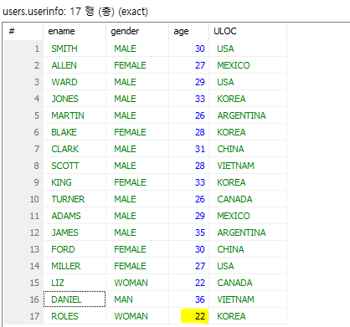Click the CHINA location cell for FORD
350x327 pixels.
[x=248, y=249]
